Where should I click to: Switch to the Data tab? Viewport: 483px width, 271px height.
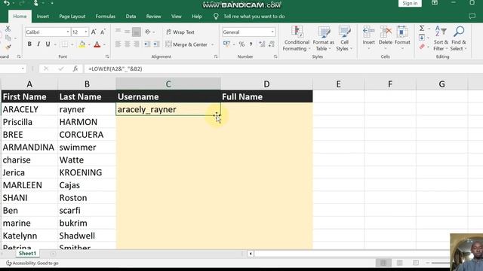pyautogui.click(x=131, y=17)
